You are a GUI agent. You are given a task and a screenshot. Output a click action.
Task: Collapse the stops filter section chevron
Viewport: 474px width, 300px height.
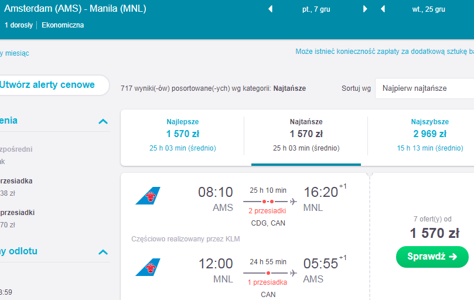[x=103, y=121]
